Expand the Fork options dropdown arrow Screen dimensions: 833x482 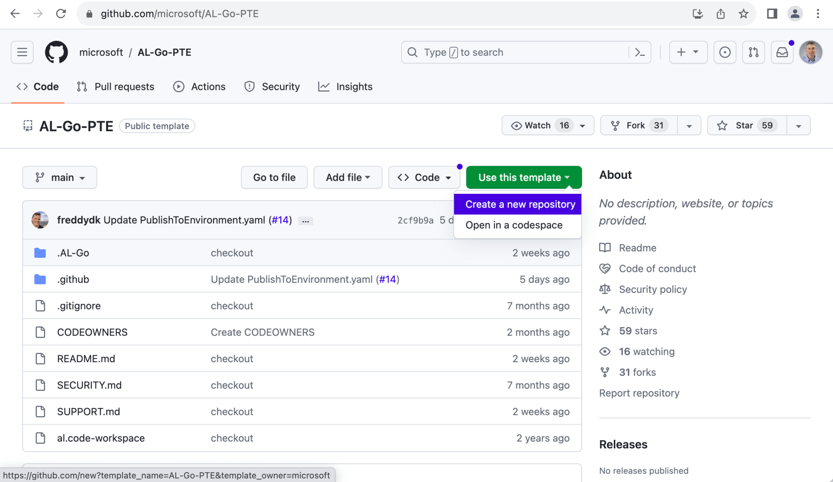click(x=689, y=126)
